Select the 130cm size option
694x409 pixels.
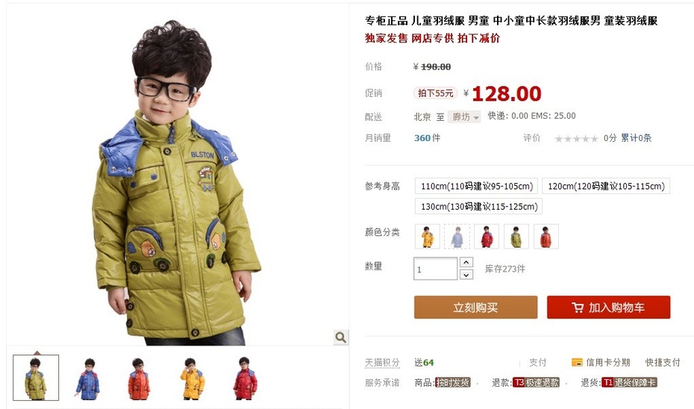(478, 206)
